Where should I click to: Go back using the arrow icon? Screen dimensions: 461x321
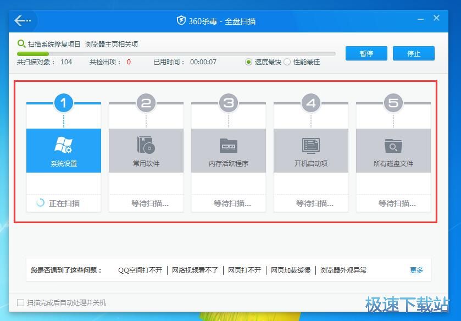[23, 20]
